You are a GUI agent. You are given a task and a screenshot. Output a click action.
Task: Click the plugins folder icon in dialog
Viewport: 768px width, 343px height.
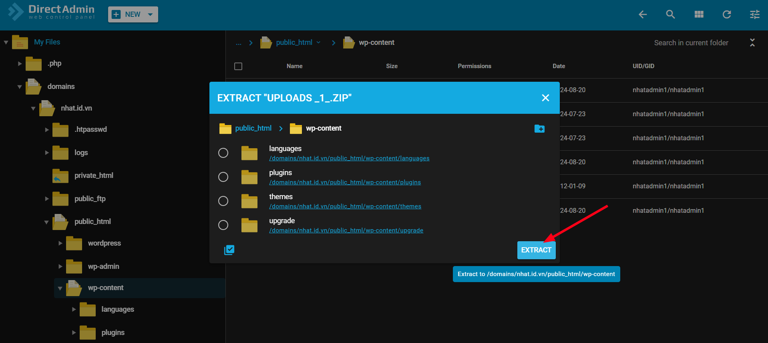point(249,177)
